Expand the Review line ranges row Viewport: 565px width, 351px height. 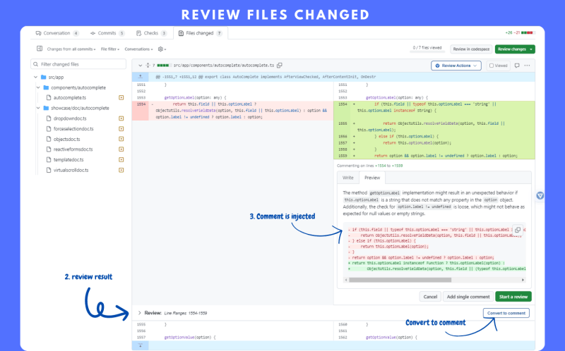(x=139, y=313)
